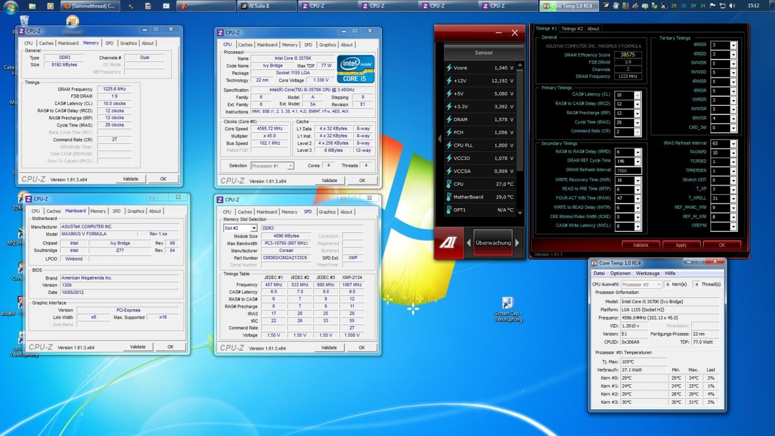Open the About tab in MemTweakIt
This screenshot has height=436, width=775.
coord(593,29)
